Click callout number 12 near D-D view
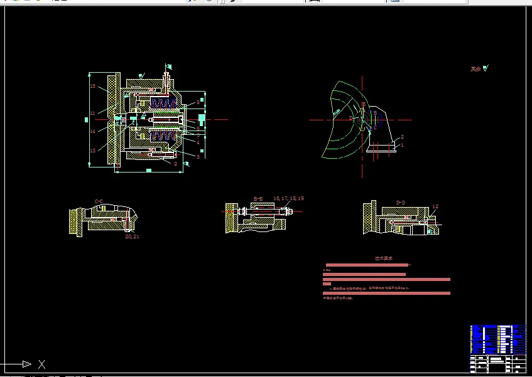 click(x=435, y=206)
